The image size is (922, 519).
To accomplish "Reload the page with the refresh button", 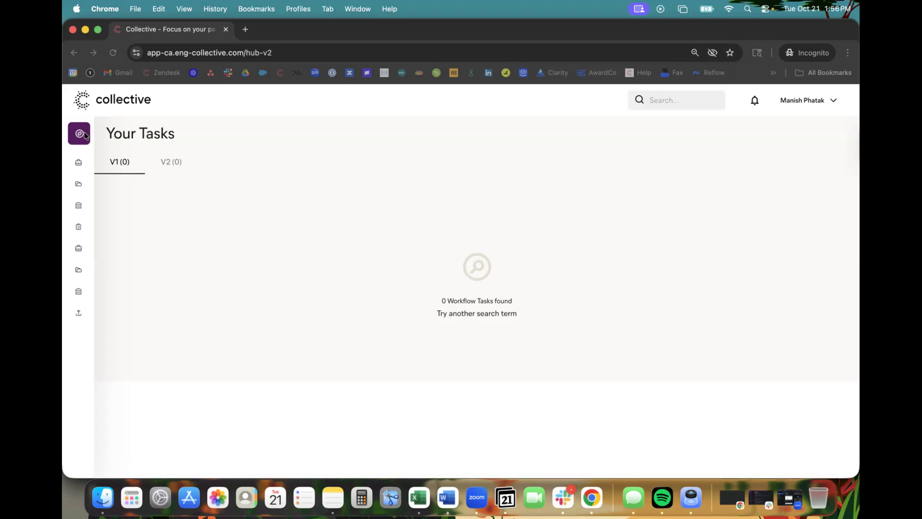I will (x=113, y=53).
